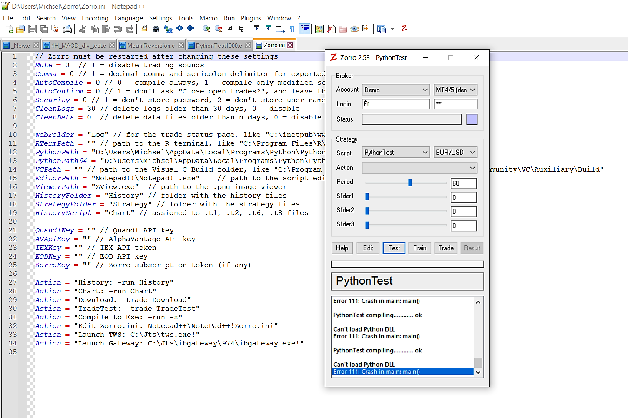The height and width of the screenshot is (418, 628).
Task: Click the red Z Zorro toolbar icon
Action: (404, 29)
